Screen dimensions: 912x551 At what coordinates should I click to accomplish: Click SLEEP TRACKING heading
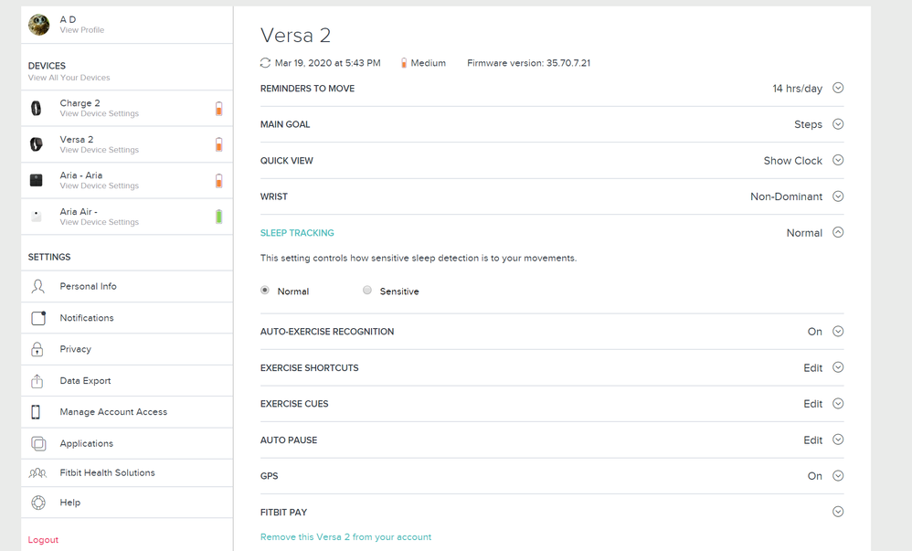[297, 233]
